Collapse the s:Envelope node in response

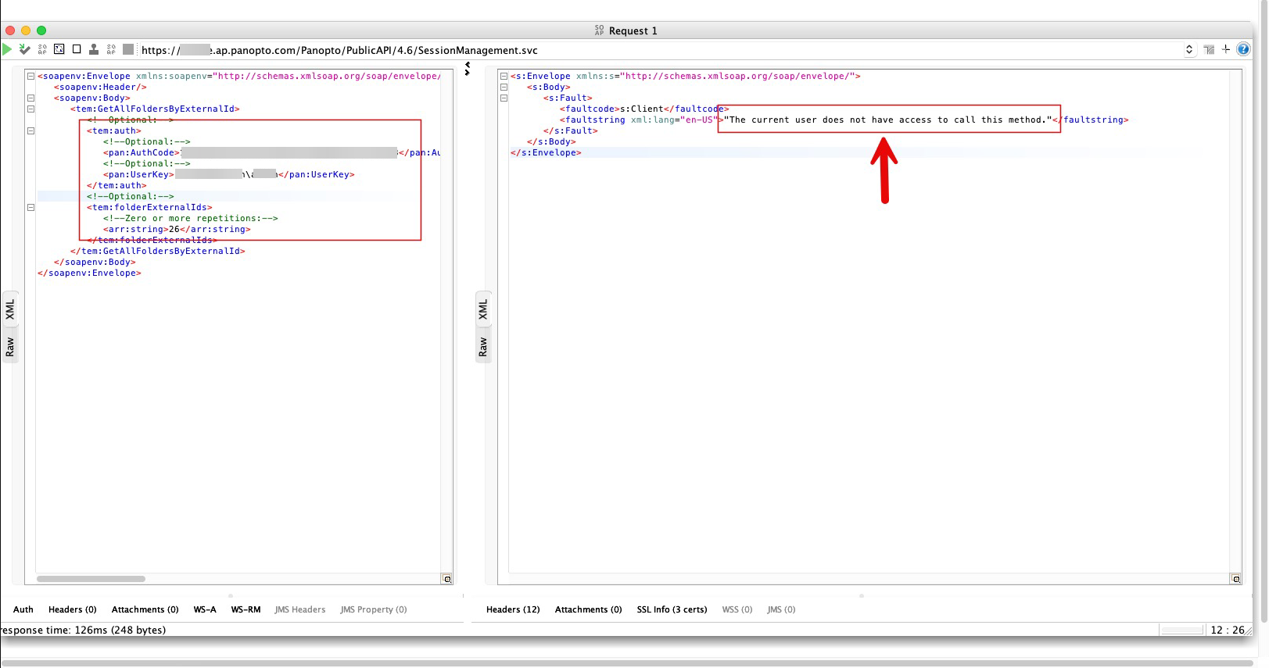[504, 76]
